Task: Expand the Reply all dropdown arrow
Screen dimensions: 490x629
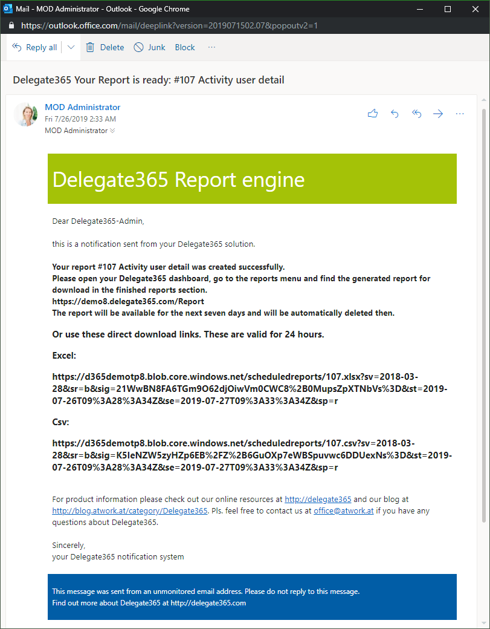Action: coord(71,47)
